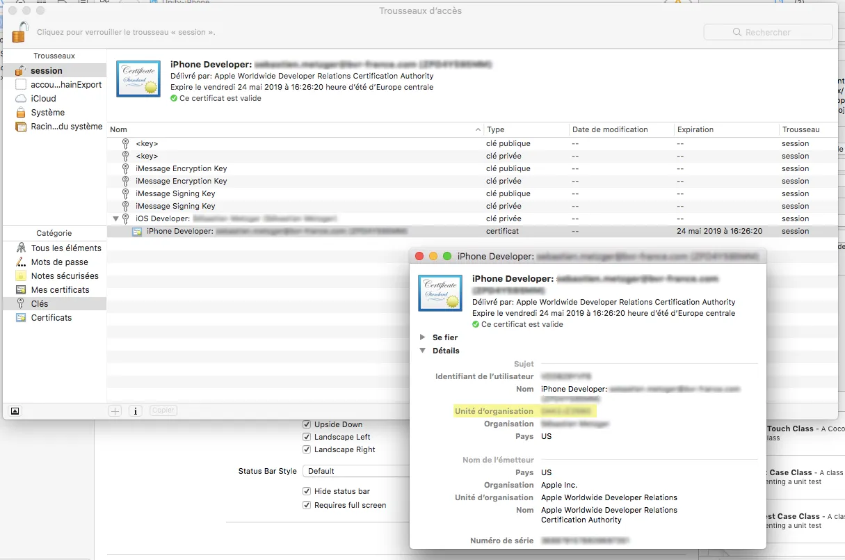Viewport: 845px width, 560px height.
Task: Select the session keychain in the sidebar
Action: click(54, 70)
